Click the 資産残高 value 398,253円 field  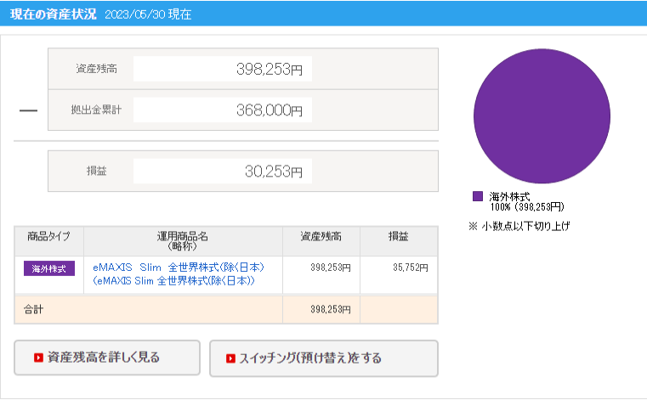pyautogui.click(x=223, y=70)
